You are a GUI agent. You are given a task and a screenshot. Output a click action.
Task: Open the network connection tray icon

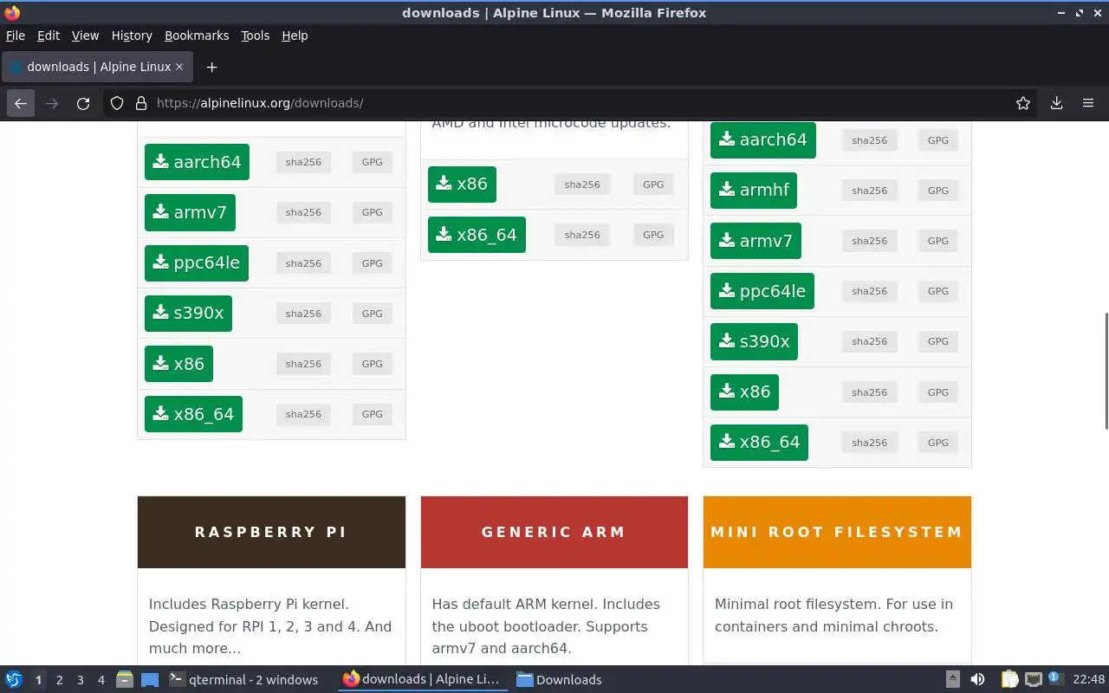[1033, 679]
